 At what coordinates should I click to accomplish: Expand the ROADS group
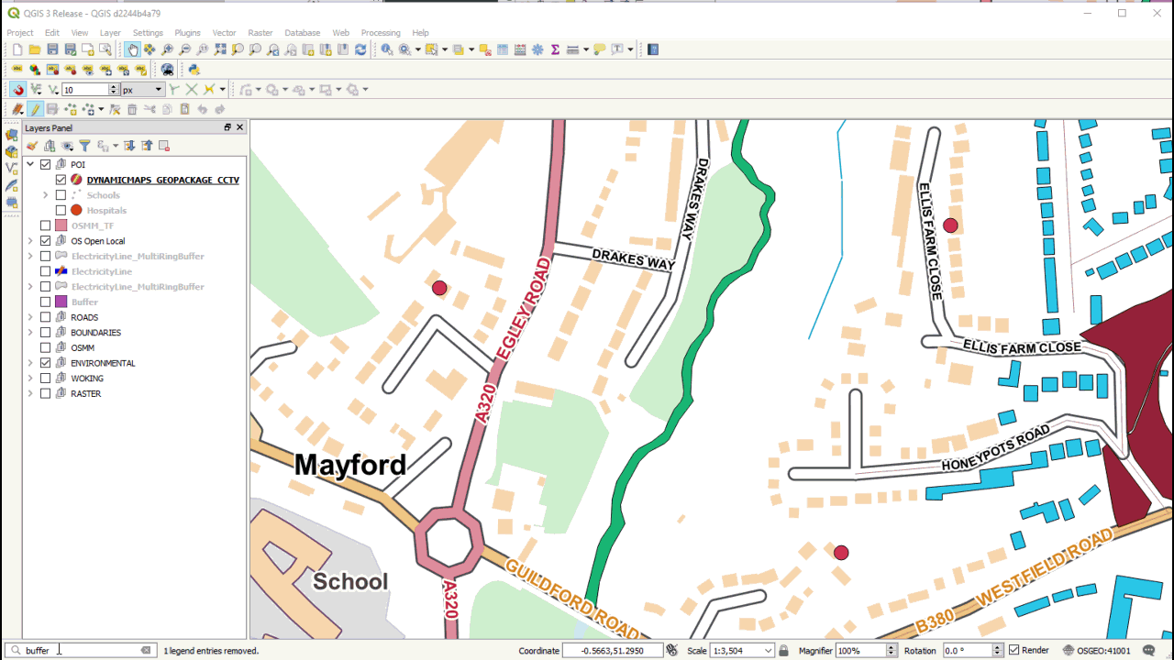pos(30,317)
